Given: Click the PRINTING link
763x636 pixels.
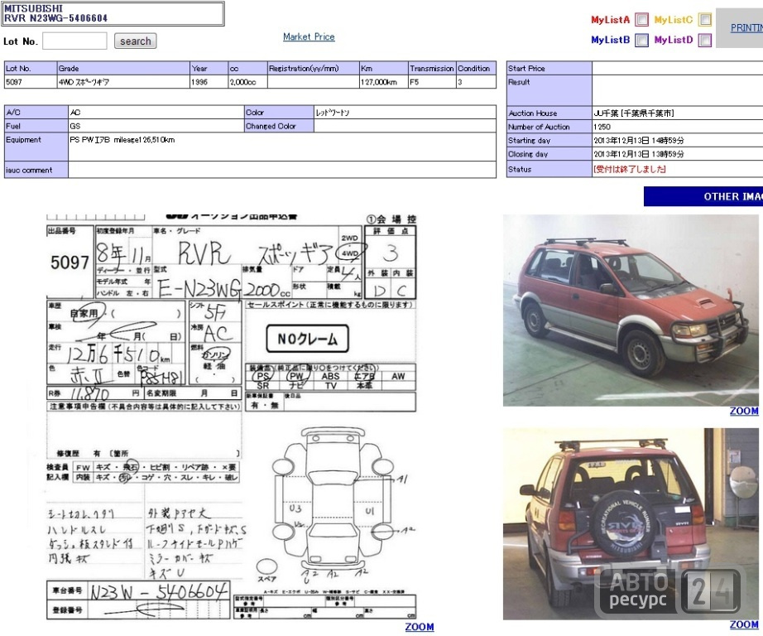Looking at the screenshot, I should (746, 28).
